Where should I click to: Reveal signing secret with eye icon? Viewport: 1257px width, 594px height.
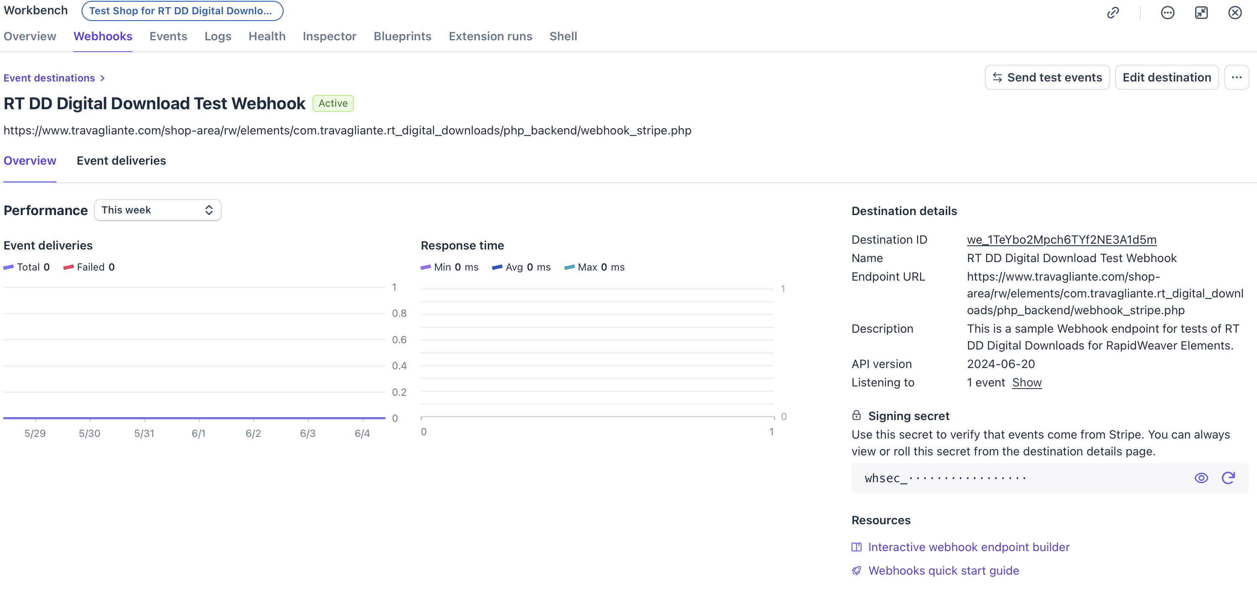click(1201, 478)
